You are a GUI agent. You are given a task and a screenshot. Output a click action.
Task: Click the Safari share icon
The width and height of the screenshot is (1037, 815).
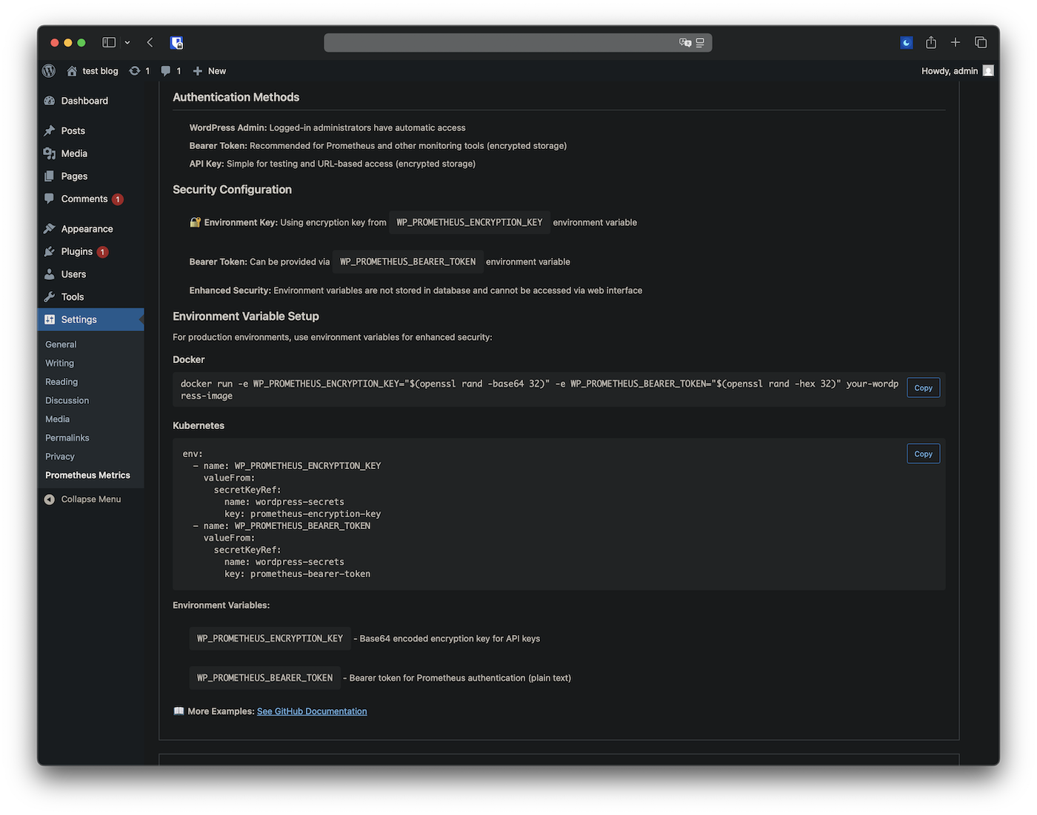coord(931,42)
